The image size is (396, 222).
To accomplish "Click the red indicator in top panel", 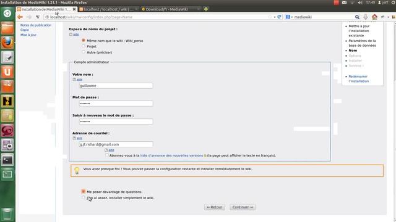I will point(336,2).
